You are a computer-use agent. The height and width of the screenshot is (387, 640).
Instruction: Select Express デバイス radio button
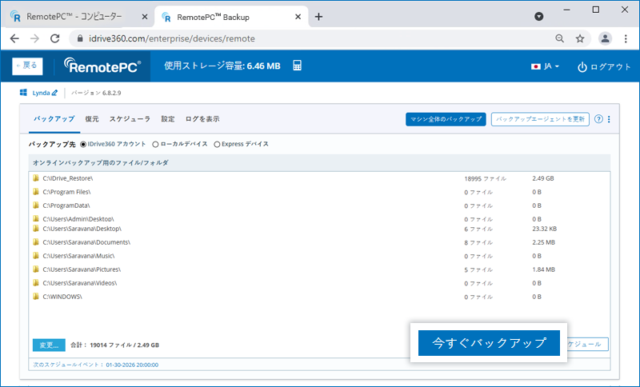[x=217, y=145]
